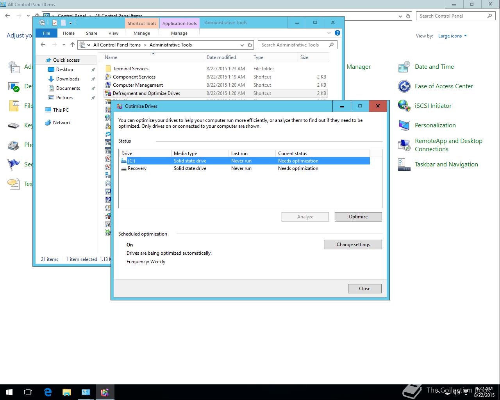Image resolution: width=500 pixels, height=400 pixels.
Task: Select the Defragment and Optimize Drives icon
Action: point(108,93)
